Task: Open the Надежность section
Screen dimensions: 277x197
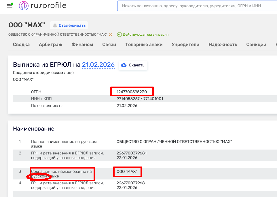Action: [223, 45]
